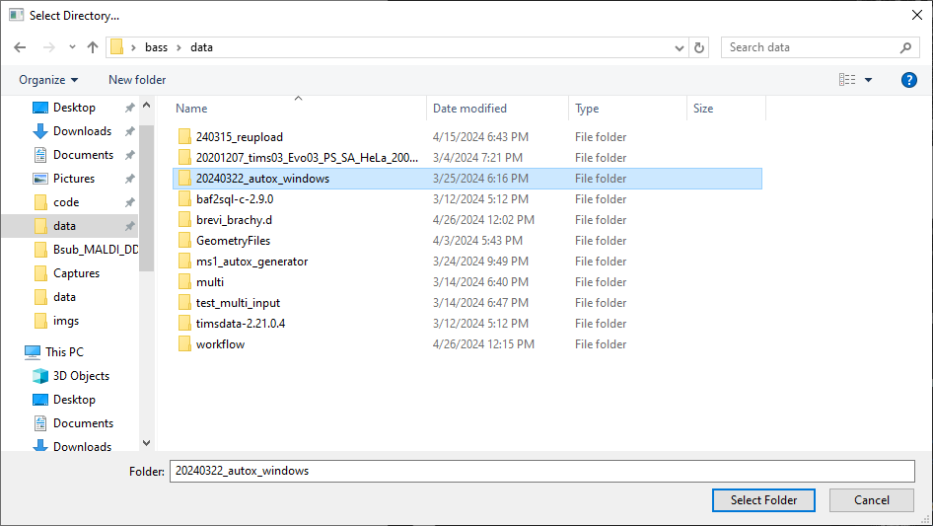Sort by the Size column header
Image resolution: width=933 pixels, height=526 pixels.
click(703, 109)
